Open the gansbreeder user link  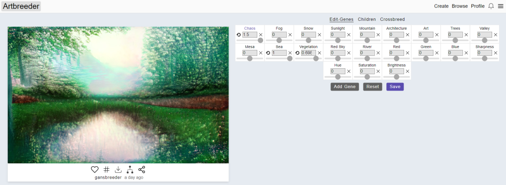tap(108, 178)
